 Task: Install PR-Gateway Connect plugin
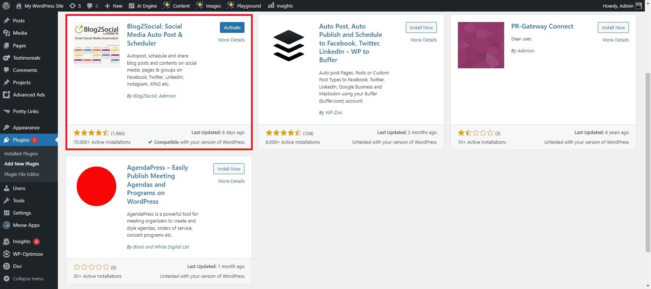pos(613,27)
